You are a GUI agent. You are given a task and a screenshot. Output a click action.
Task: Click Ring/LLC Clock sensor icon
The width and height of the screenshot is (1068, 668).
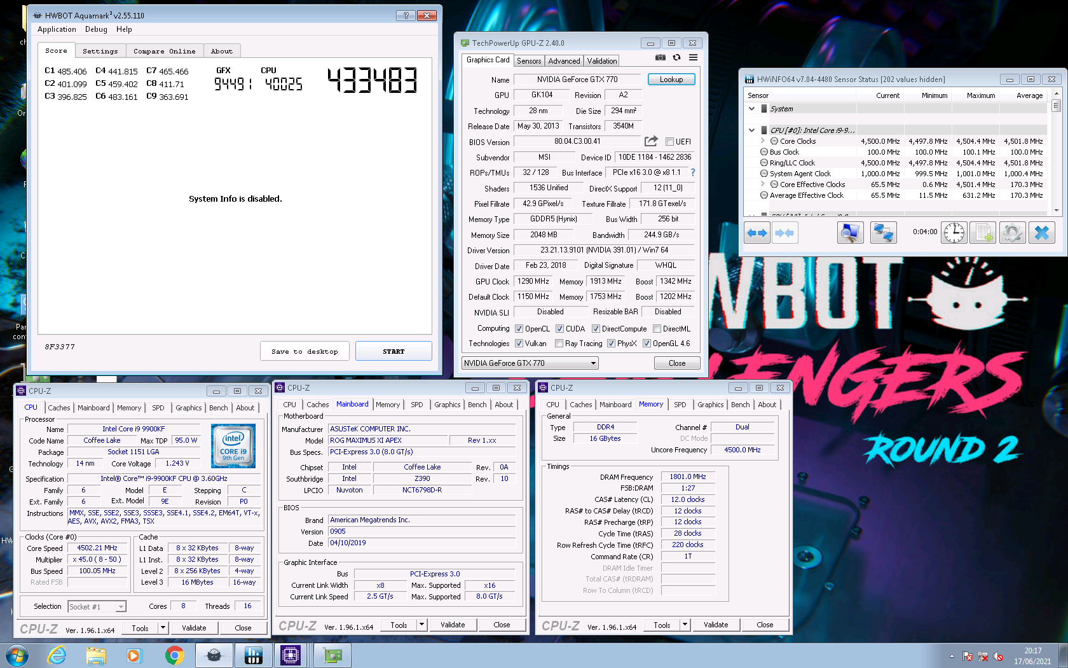click(764, 163)
